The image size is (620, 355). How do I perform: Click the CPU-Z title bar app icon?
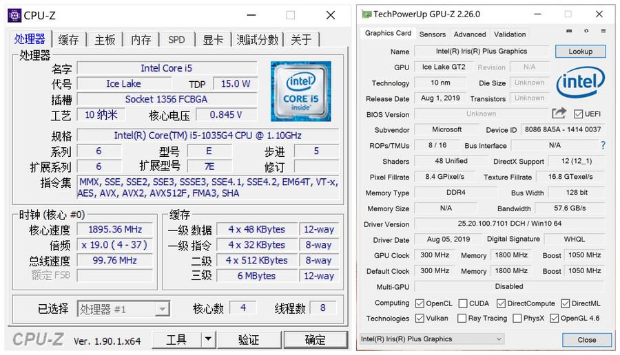point(14,15)
